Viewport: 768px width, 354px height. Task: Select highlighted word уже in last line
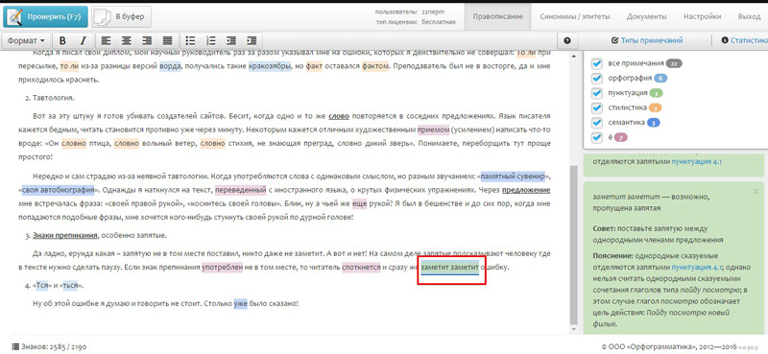click(241, 303)
